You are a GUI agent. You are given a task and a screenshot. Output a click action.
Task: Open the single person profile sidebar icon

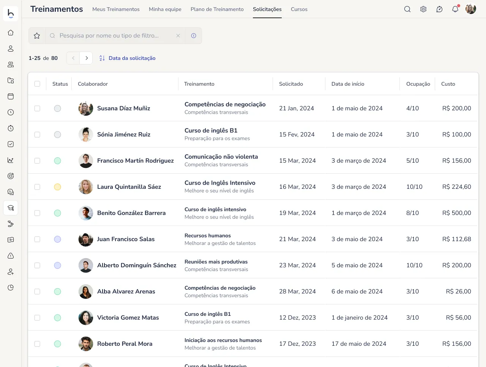(x=11, y=49)
